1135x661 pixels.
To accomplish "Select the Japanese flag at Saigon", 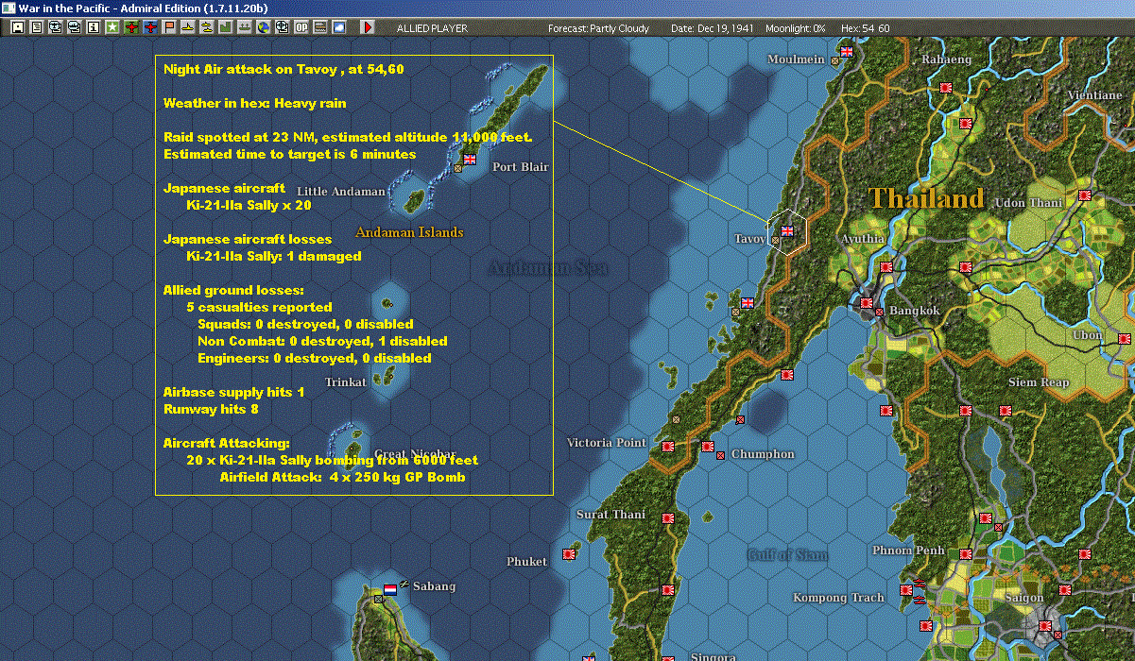I will click(1044, 625).
